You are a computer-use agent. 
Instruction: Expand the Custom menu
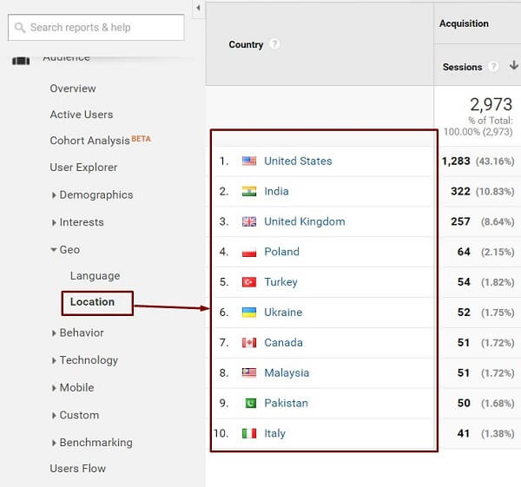[x=54, y=415]
